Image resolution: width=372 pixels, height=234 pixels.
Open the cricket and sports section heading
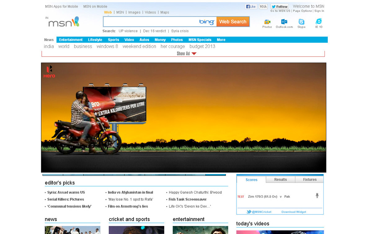pos(129,219)
